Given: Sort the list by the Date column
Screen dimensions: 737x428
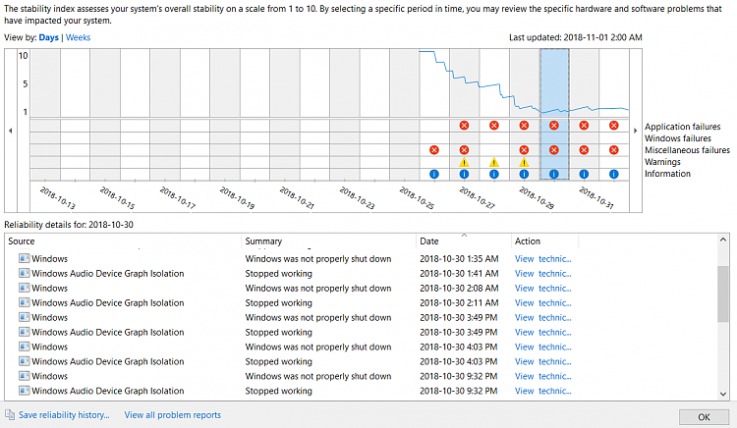Looking at the screenshot, I should (x=464, y=241).
